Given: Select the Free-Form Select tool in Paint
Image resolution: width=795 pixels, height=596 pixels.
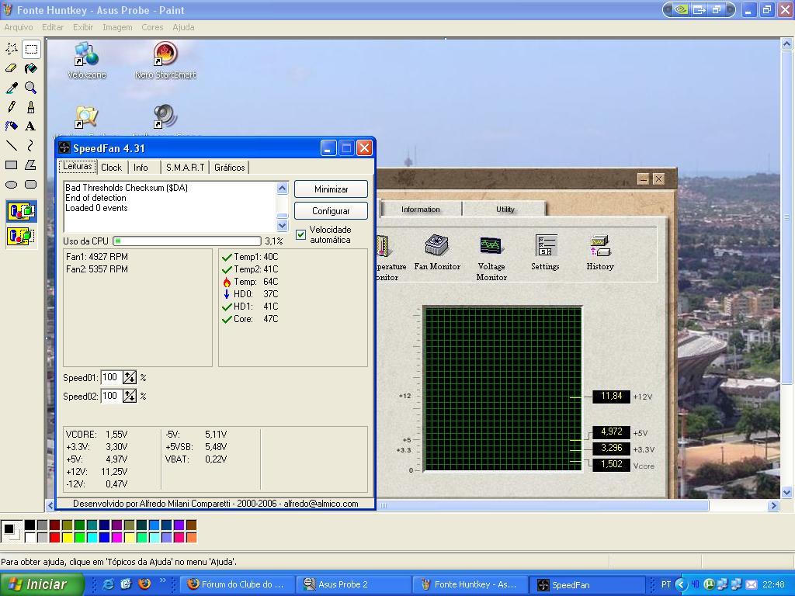Looking at the screenshot, I should (x=12, y=49).
